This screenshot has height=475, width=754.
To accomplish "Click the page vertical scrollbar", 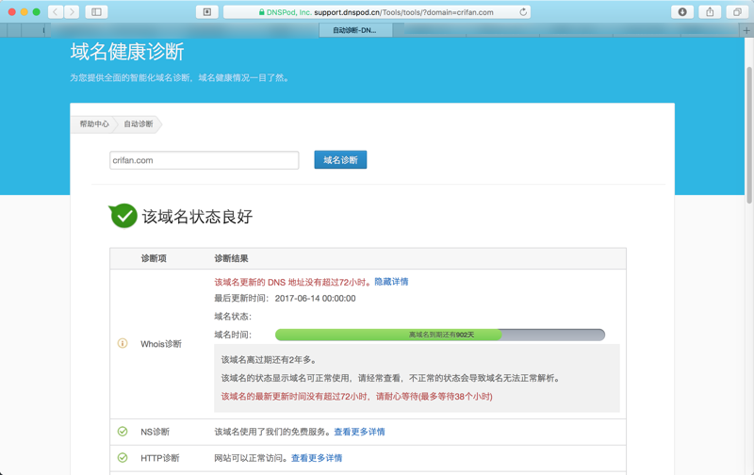I will [748, 135].
